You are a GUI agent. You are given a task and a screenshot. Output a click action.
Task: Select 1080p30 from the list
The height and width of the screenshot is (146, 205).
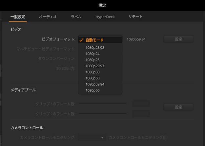tap(92, 72)
